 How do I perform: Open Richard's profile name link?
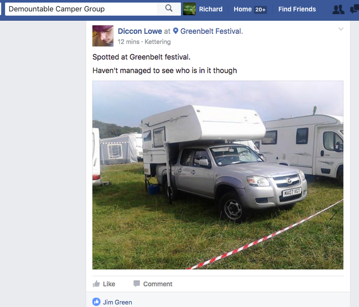click(x=210, y=9)
